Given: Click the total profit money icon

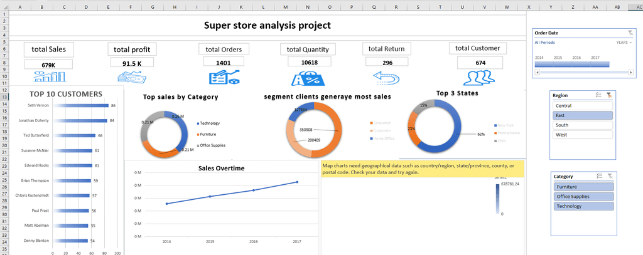Looking at the screenshot, I should [132, 77].
